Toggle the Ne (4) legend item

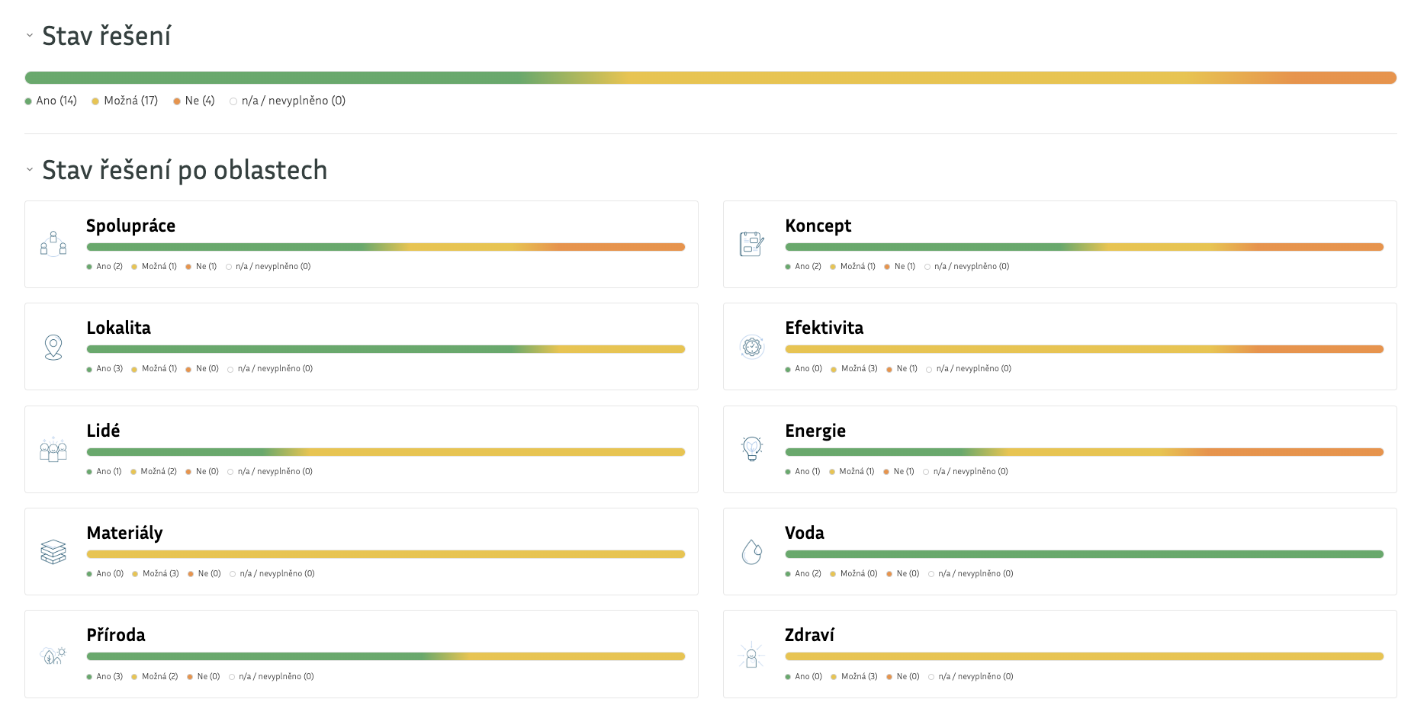(x=194, y=101)
